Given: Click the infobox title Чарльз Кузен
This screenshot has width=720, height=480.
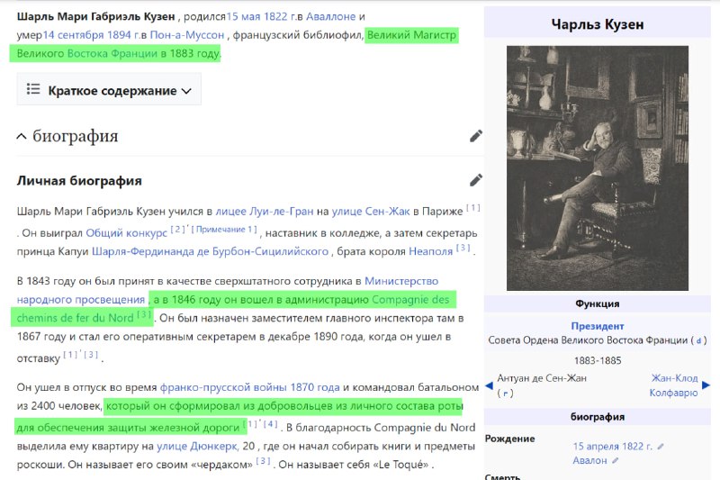Looking at the screenshot, I should (x=598, y=24).
